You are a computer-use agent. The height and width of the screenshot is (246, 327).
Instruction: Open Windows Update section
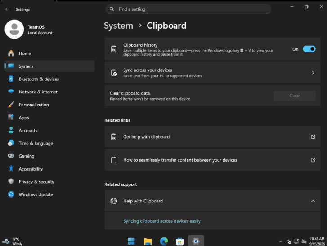[49, 194]
